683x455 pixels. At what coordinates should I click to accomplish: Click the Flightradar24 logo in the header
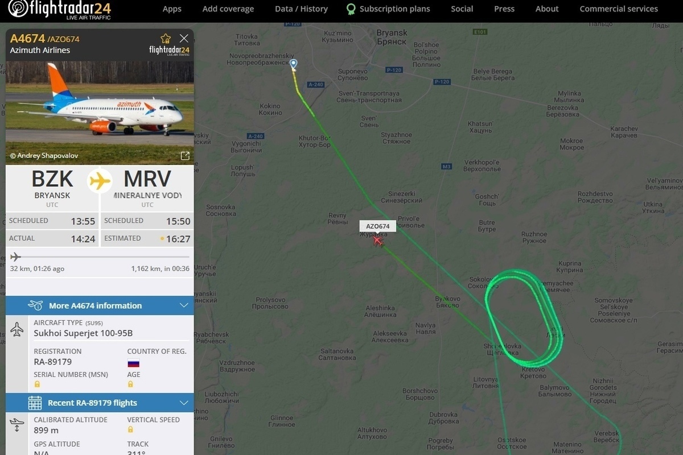pos(60,10)
